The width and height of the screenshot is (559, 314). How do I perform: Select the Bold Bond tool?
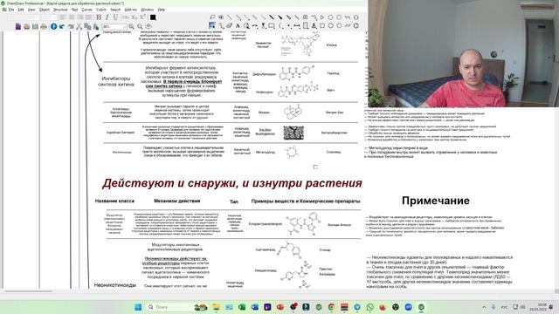272,17
